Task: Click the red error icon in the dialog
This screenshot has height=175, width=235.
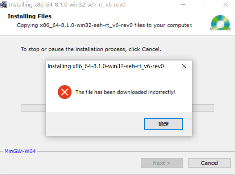Action: click(x=65, y=92)
